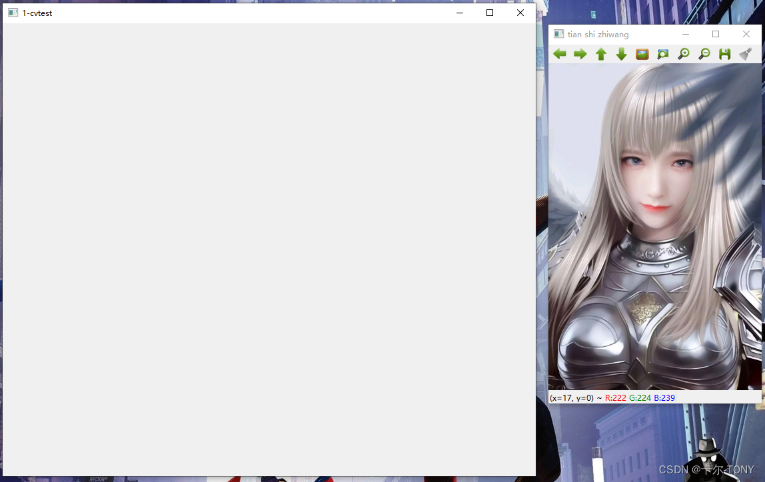
Task: Maximize the tian shi zhiwang window
Action: (x=716, y=34)
